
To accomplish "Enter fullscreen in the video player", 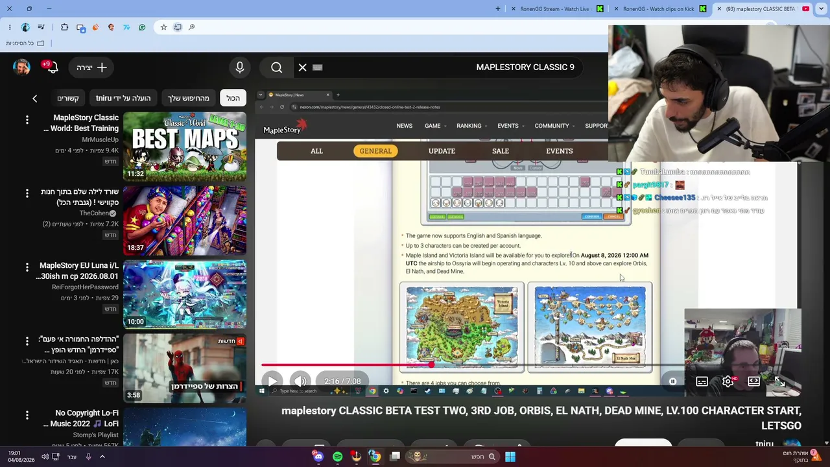I will coord(779,381).
